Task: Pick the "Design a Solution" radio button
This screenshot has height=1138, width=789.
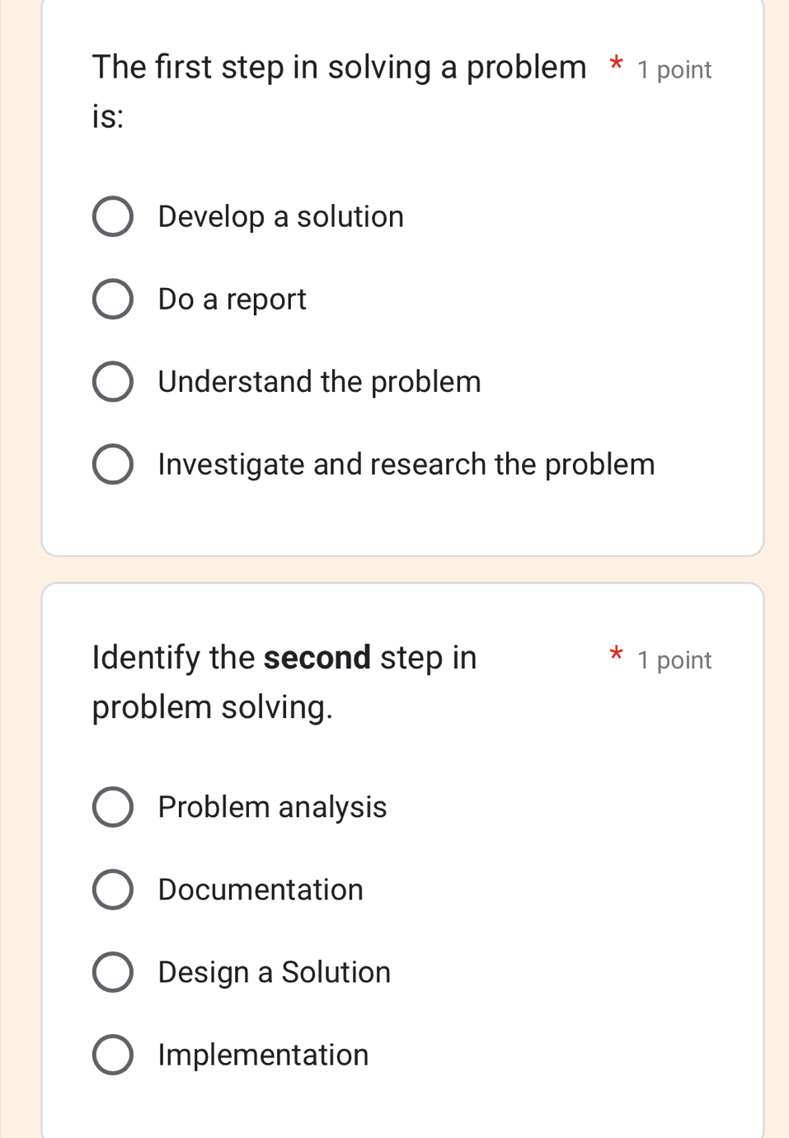Action: click(112, 972)
